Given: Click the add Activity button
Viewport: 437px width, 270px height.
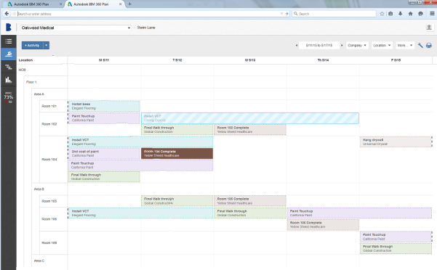Looking at the screenshot, I should point(32,45).
